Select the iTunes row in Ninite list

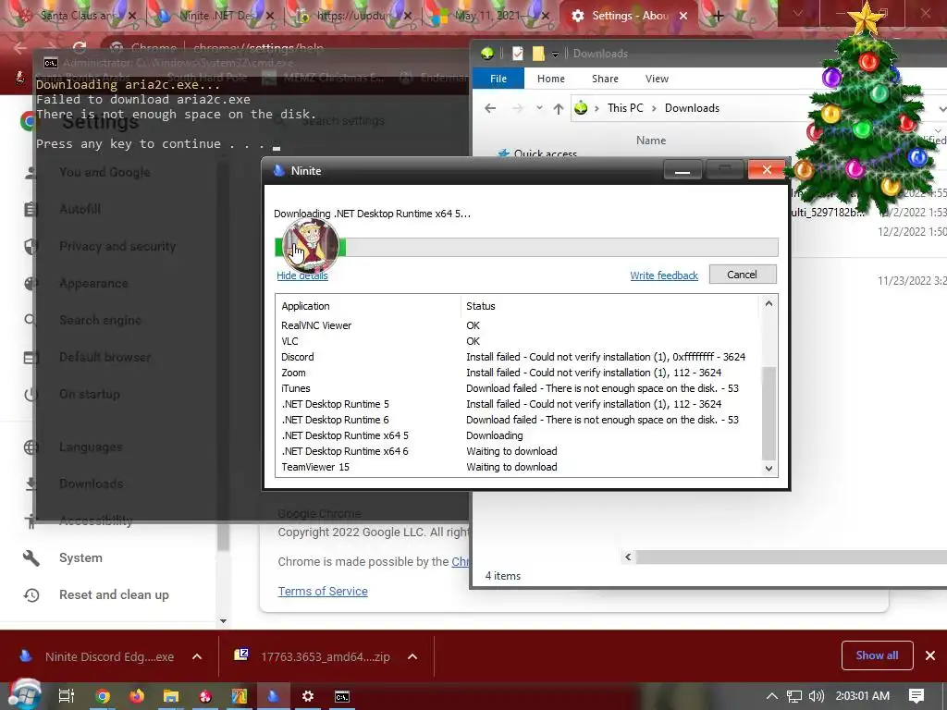[x=518, y=388]
